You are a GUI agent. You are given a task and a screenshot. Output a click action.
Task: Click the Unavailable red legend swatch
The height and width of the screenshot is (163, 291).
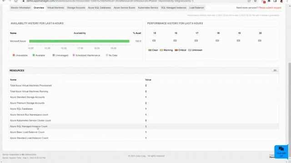pyautogui.click(x=14, y=55)
